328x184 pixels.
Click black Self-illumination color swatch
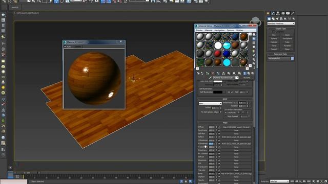[x=218, y=92]
